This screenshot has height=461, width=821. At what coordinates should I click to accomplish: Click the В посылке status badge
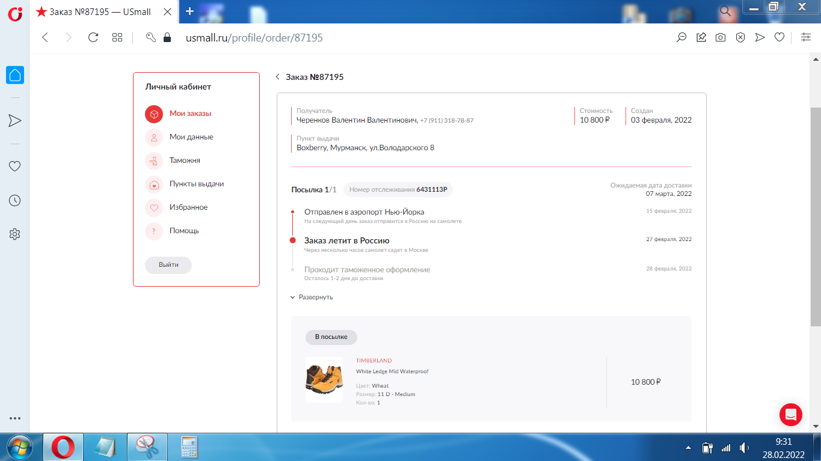pyautogui.click(x=331, y=337)
